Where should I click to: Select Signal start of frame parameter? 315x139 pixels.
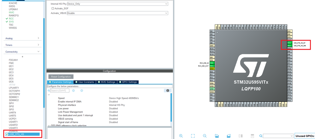(68, 122)
